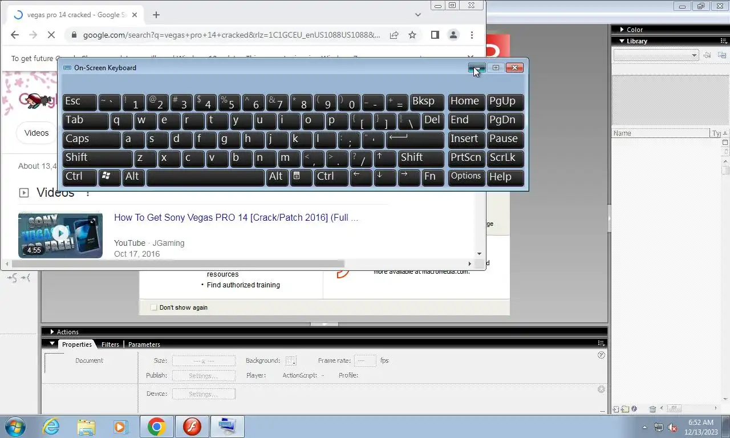Select the Properties tab
730x438 pixels.
point(77,344)
